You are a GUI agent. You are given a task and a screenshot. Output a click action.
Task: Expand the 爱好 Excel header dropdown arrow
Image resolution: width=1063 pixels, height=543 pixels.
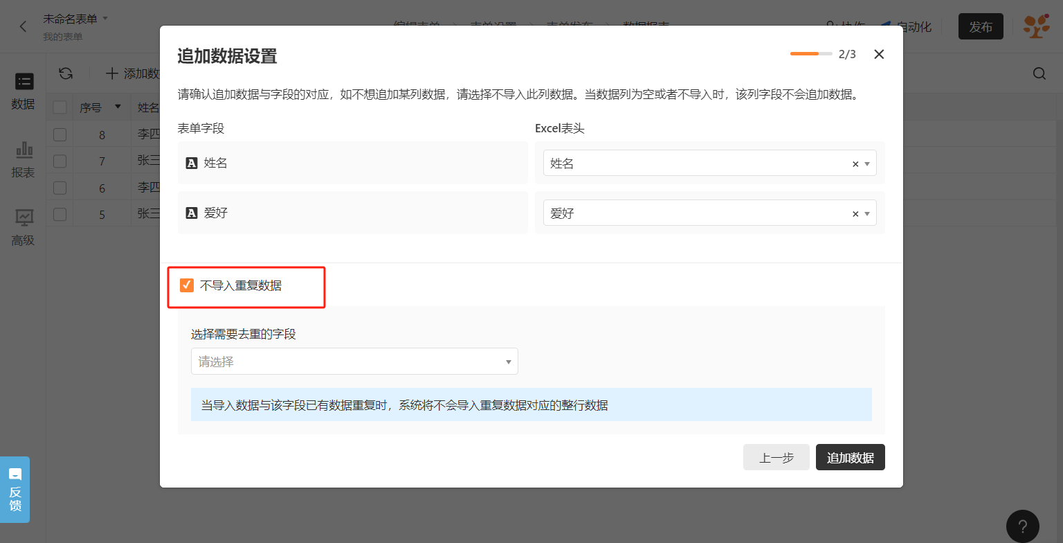point(867,214)
